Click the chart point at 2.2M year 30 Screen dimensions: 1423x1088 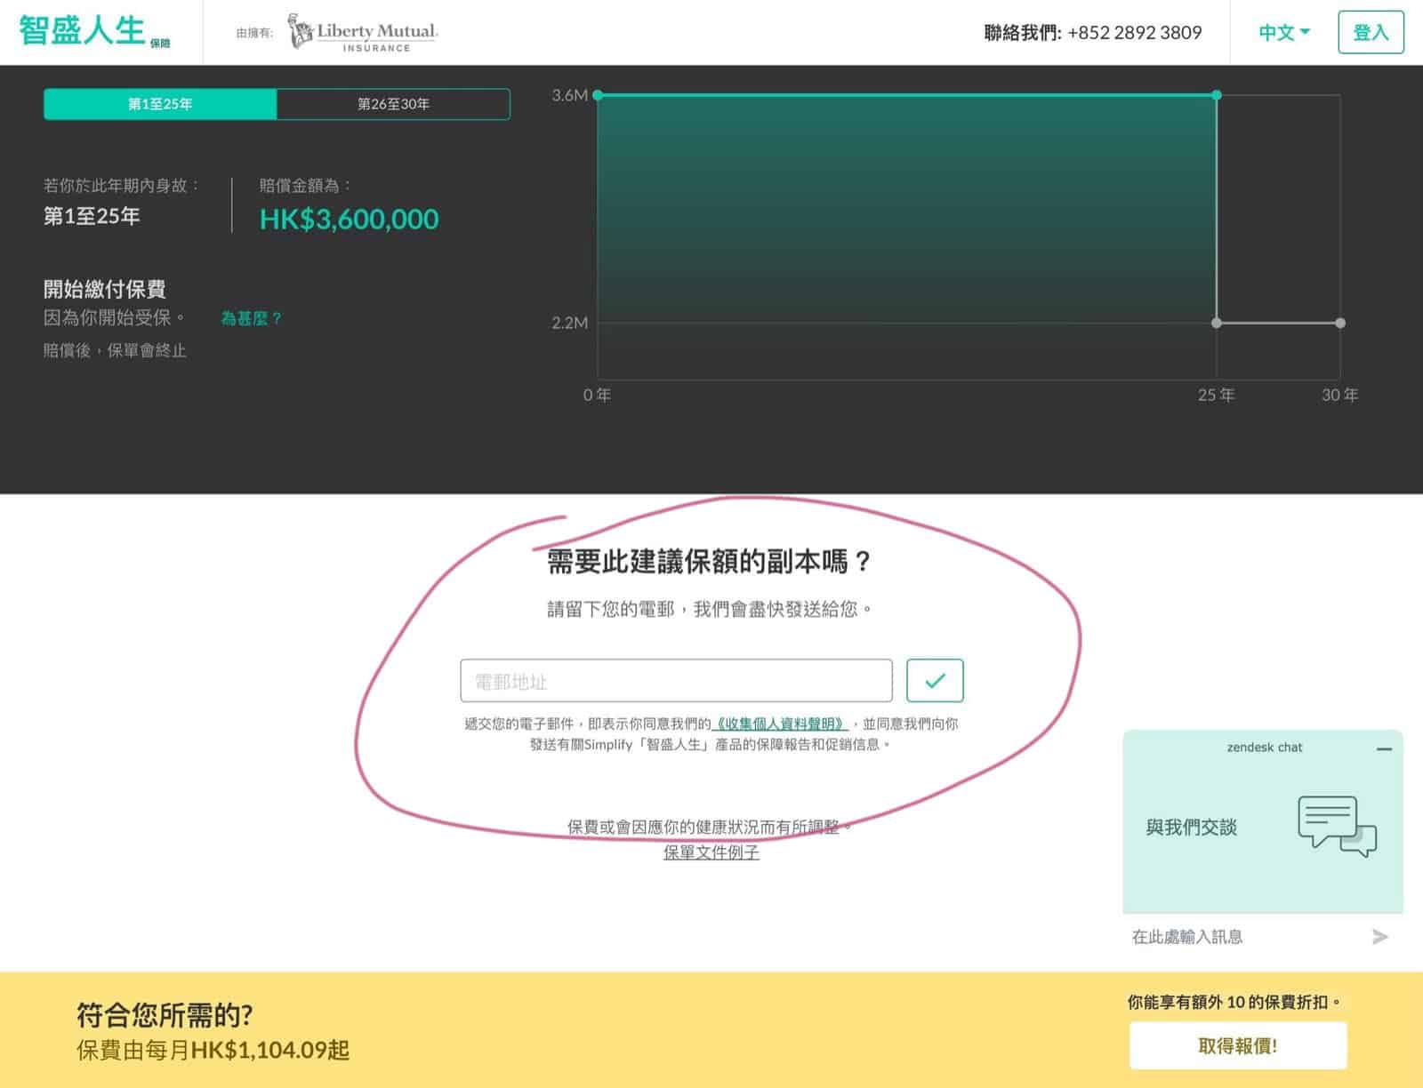click(1340, 323)
